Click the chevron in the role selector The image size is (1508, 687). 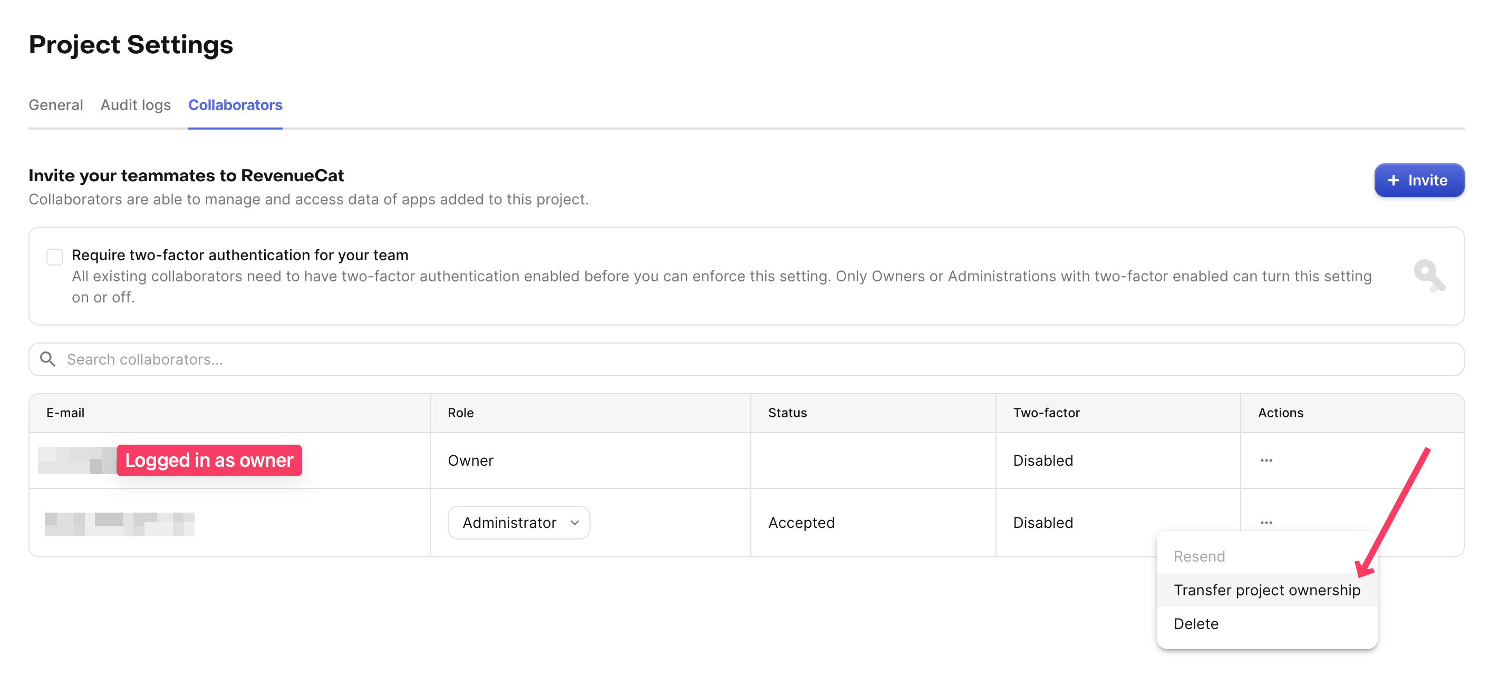coord(574,522)
